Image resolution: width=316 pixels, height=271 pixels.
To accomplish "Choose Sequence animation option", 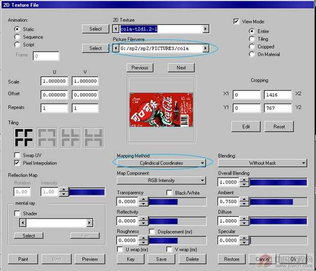I will click(17, 37).
